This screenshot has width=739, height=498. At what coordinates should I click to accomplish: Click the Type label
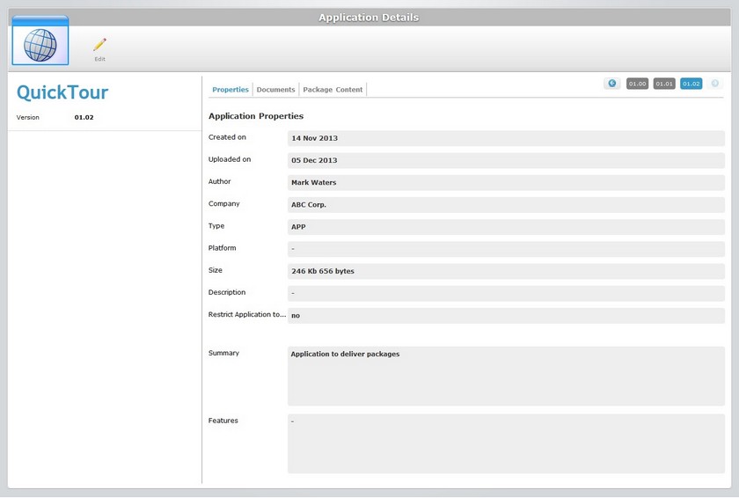pos(216,225)
